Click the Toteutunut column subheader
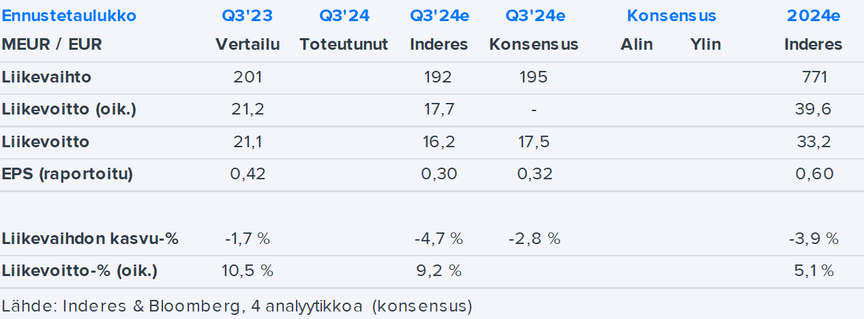Image resolution: width=864 pixels, height=319 pixels. coord(344,45)
